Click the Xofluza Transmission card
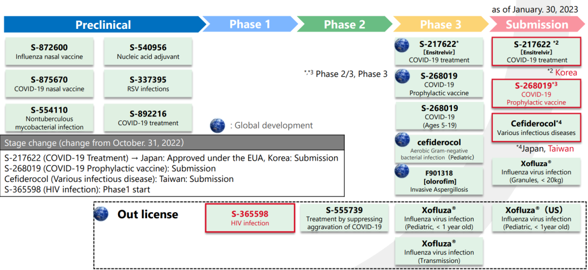Viewport: 588px width, 270px height. 439,251
